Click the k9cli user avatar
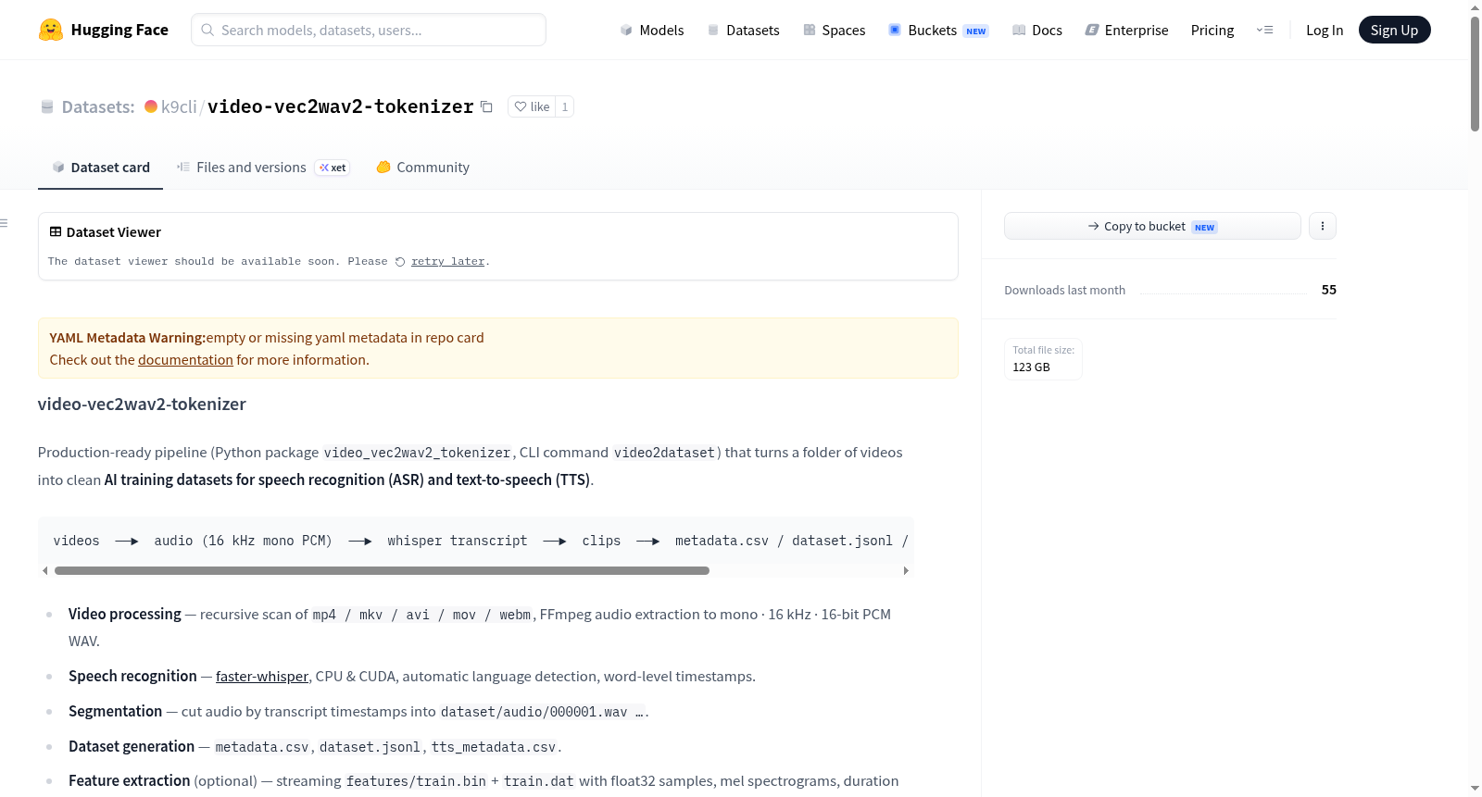This screenshot has height=797, width=1482. [x=151, y=106]
